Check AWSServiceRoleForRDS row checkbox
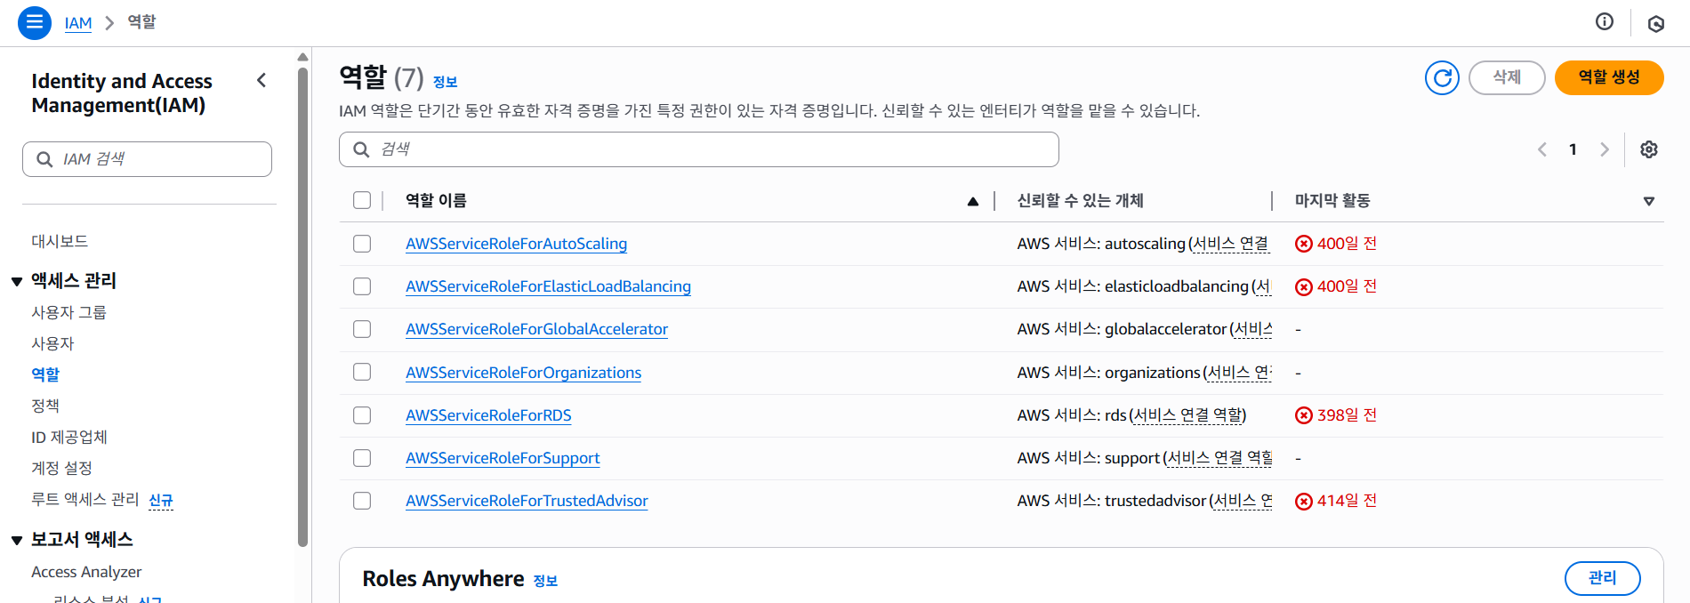 point(362,415)
